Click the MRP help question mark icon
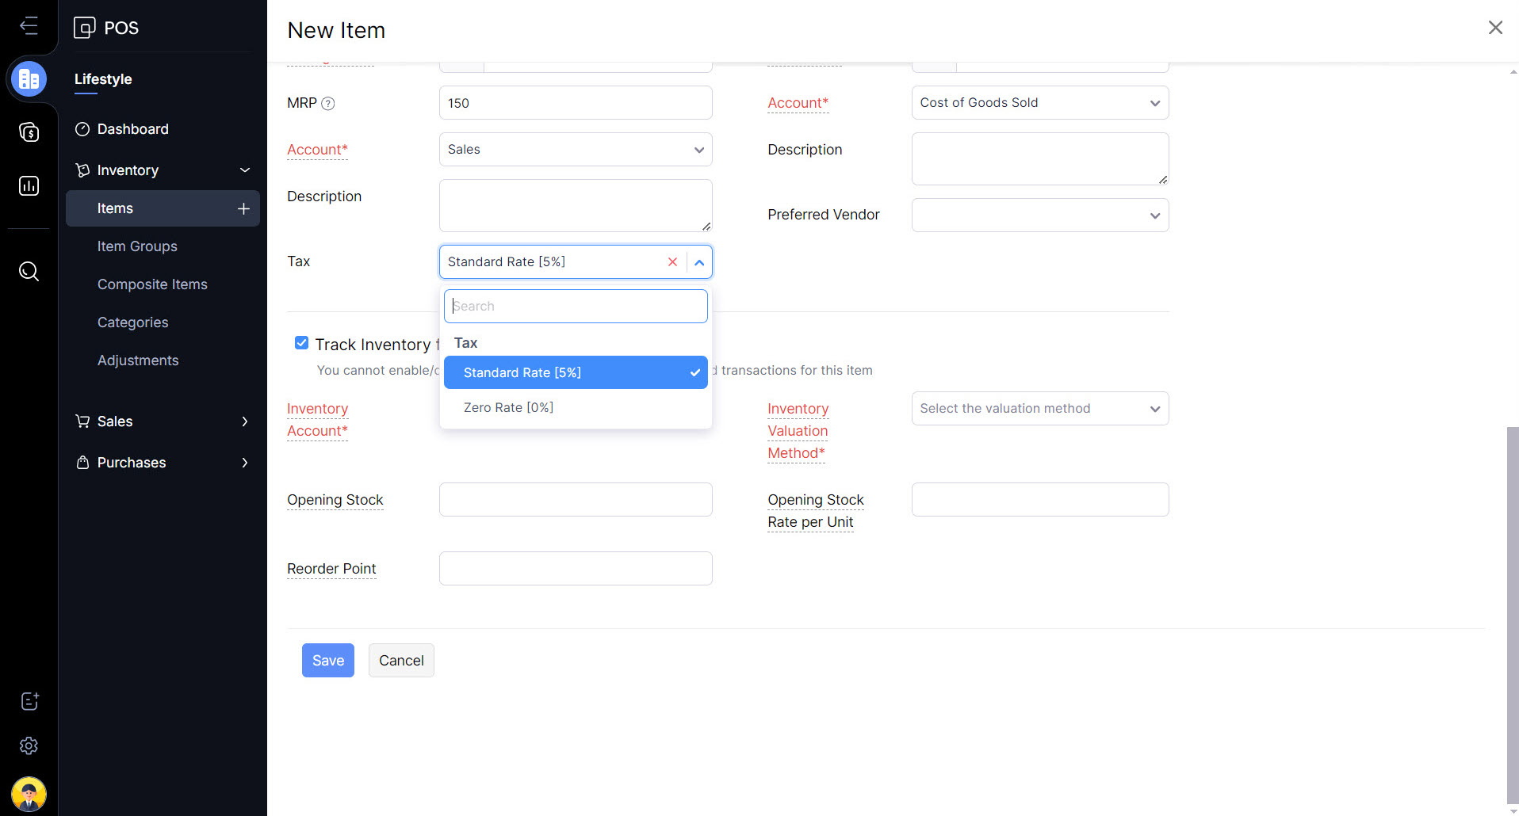Image resolution: width=1519 pixels, height=816 pixels. 328,104
